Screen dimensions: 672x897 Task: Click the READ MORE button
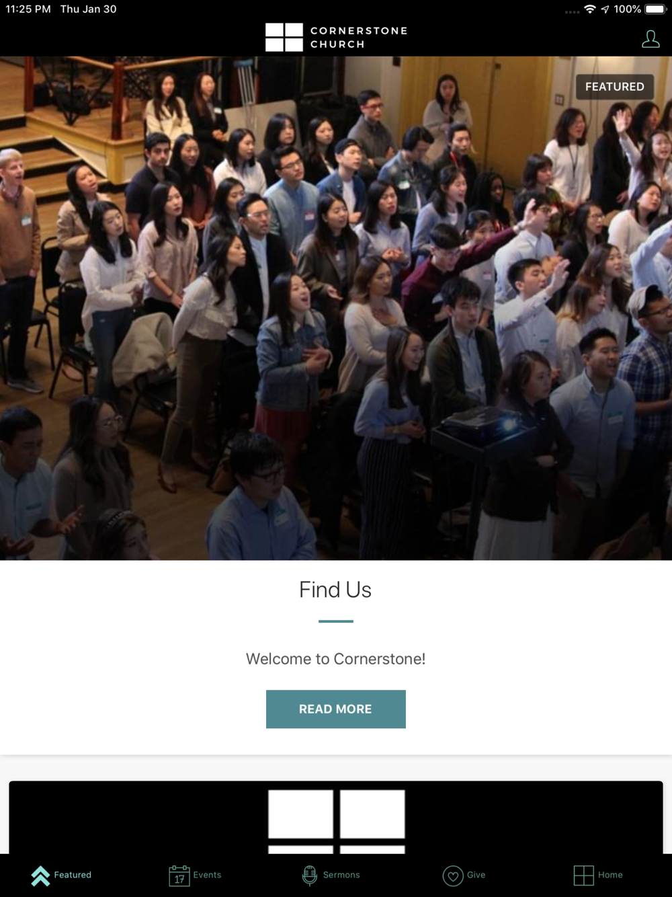click(336, 709)
